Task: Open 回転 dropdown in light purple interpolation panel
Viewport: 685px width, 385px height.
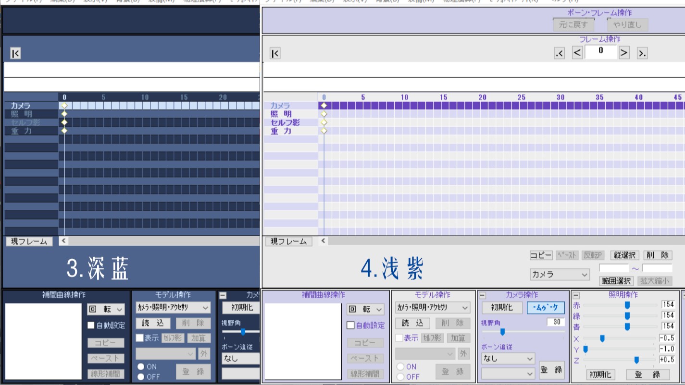Action: click(x=366, y=310)
